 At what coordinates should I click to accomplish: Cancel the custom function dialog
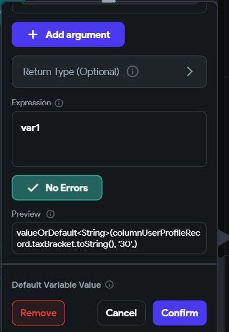[121, 313]
